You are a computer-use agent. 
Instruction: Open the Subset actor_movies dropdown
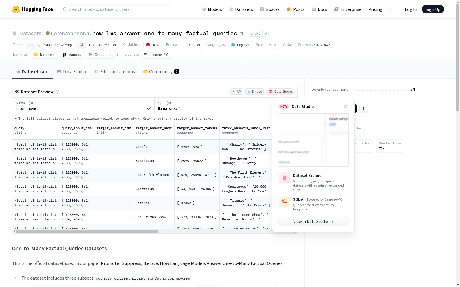(83, 106)
